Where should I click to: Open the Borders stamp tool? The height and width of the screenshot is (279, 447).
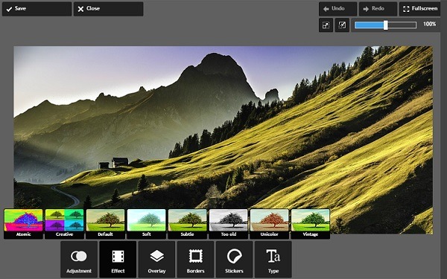coord(195,260)
